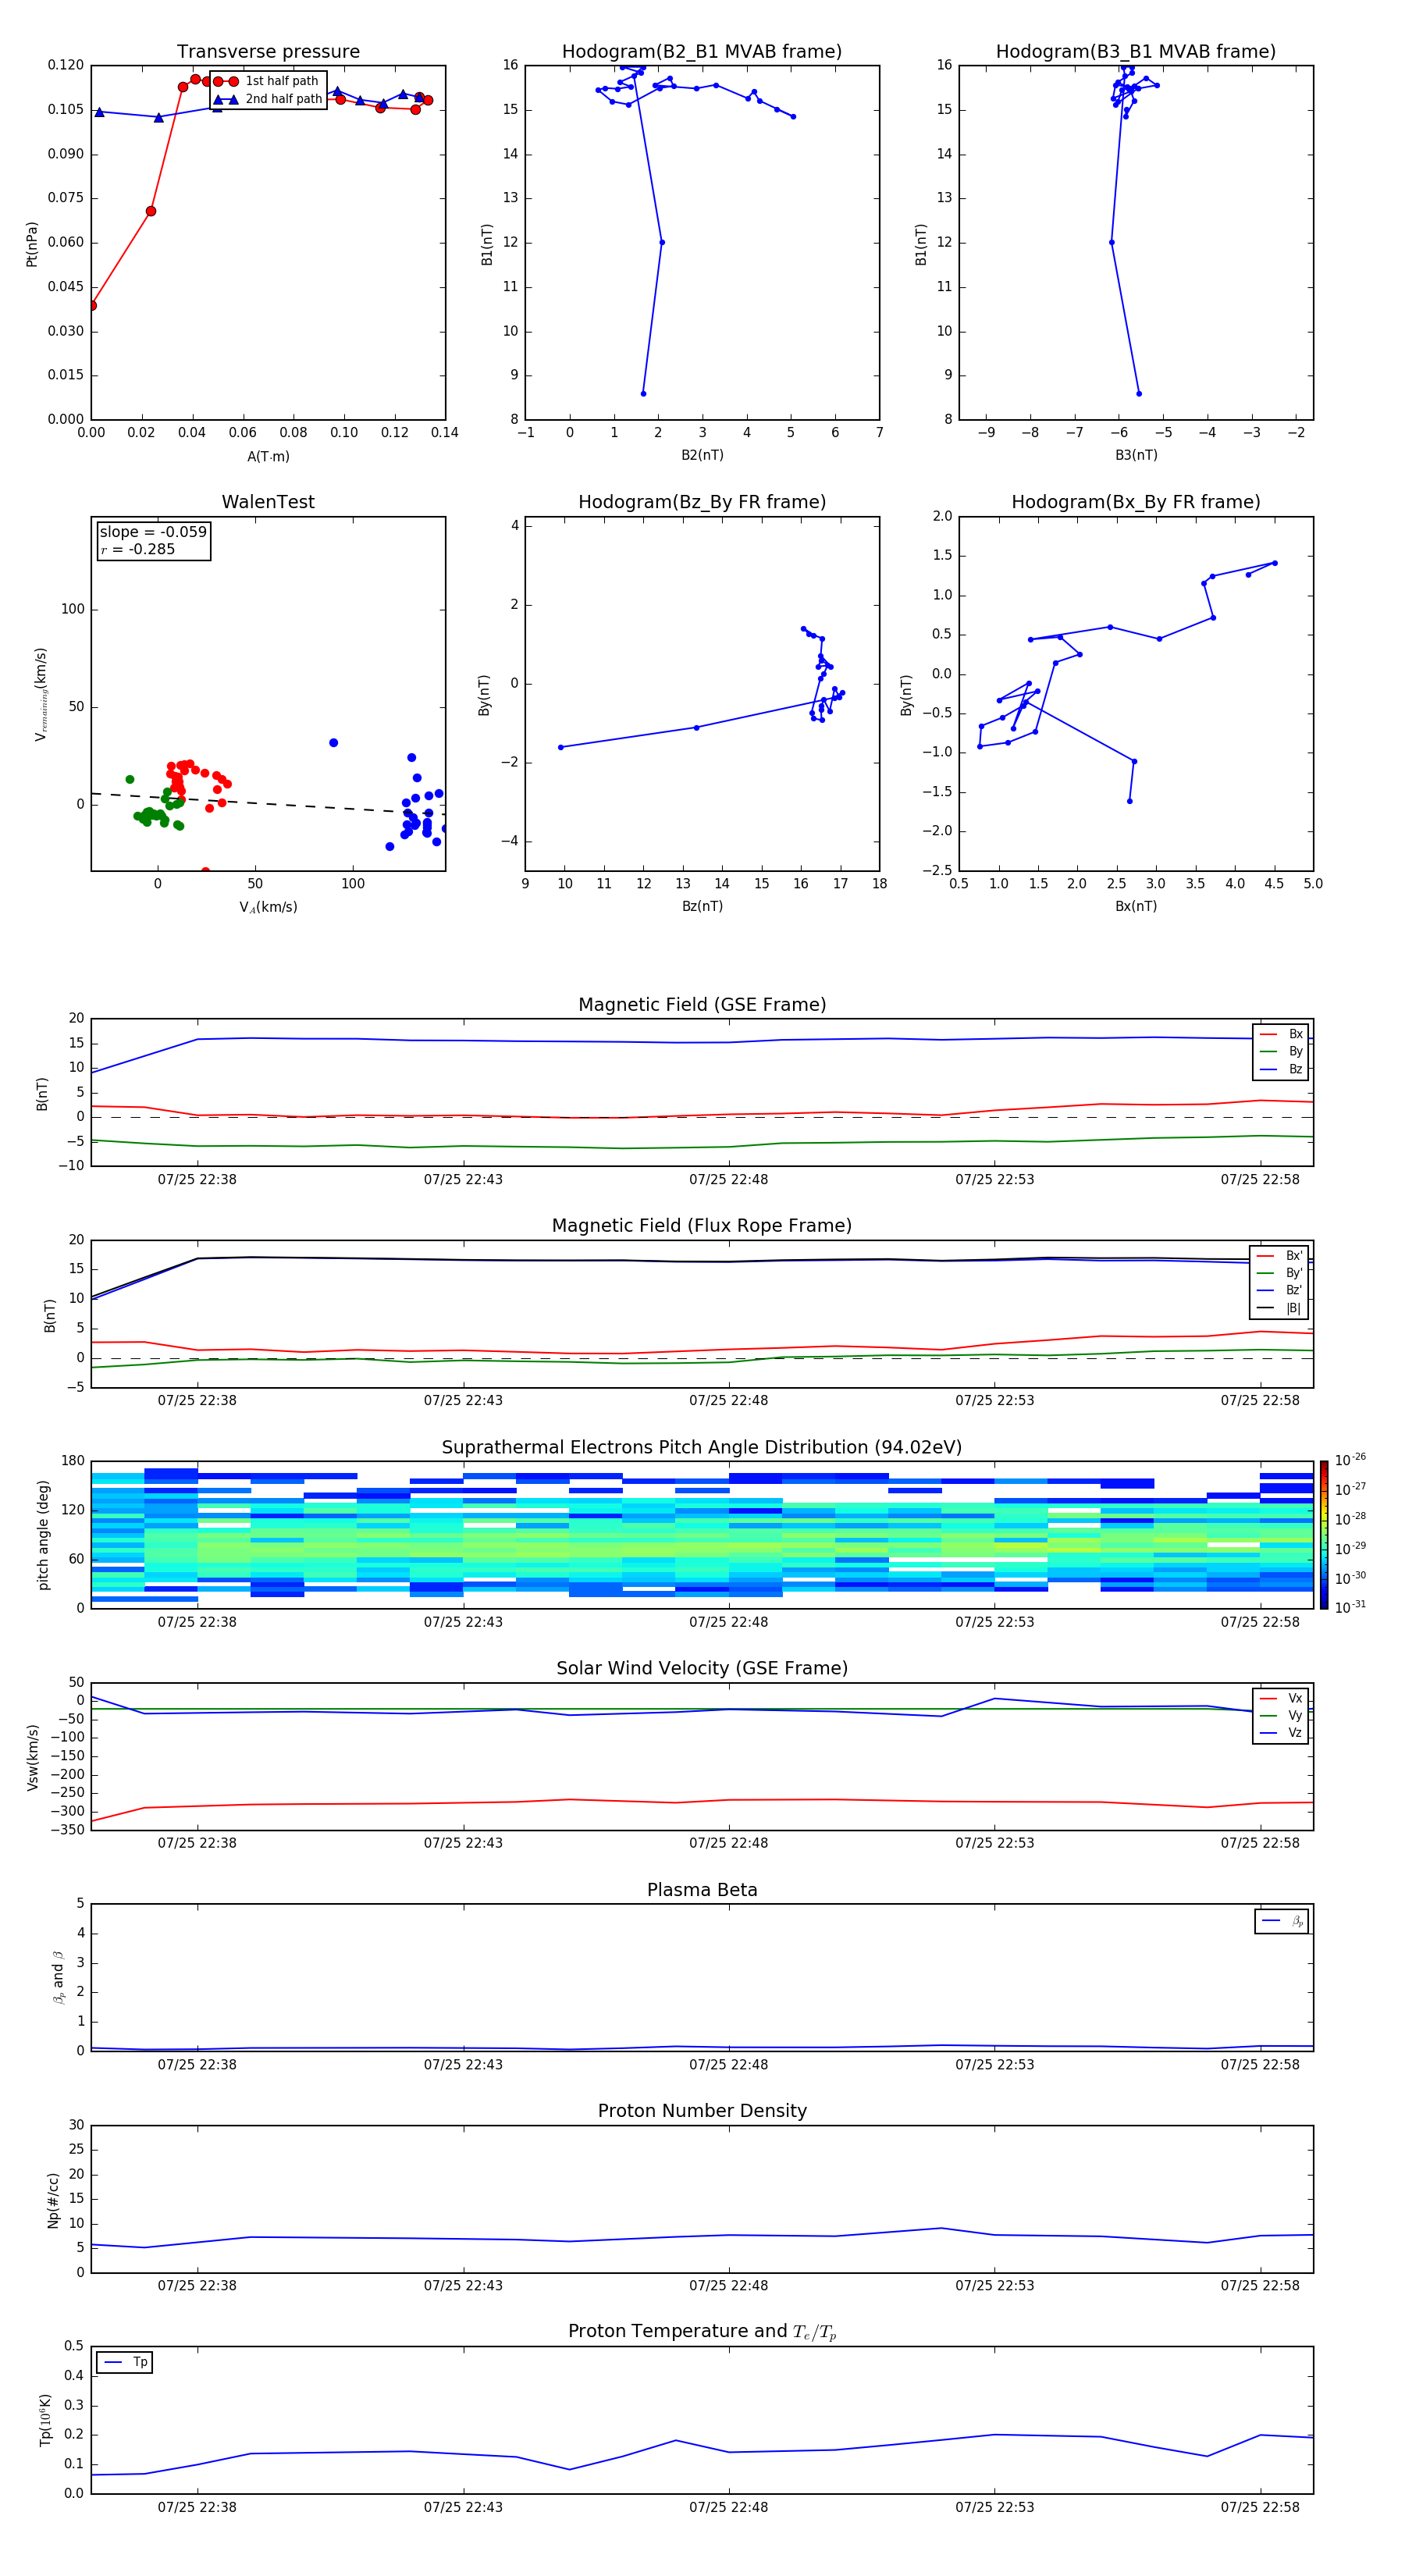Click the "slope = -0.059" annotation
This screenshot has width=1405, height=2576.
[153, 532]
